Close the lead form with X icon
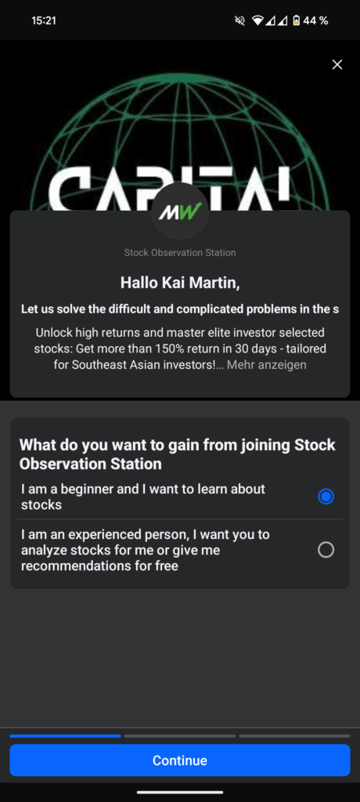Screen dimensions: 360x802 point(337,64)
